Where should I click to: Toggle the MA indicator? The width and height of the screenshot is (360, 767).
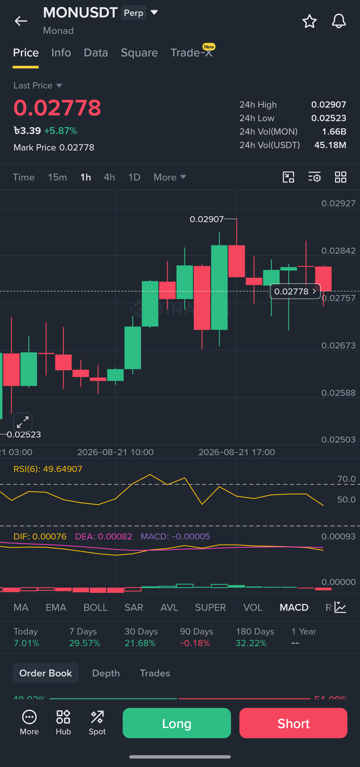21,607
